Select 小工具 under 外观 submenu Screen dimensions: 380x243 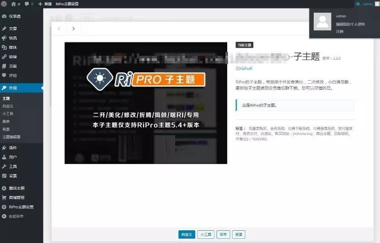point(8,114)
